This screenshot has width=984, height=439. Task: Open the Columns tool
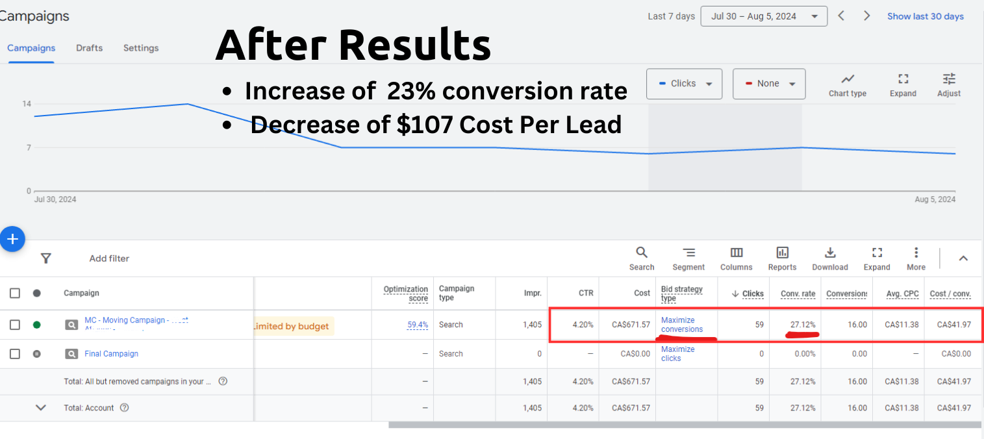(x=736, y=258)
